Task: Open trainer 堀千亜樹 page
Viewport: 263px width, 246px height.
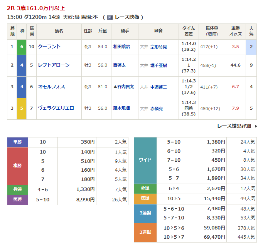Action: pyautogui.click(x=158, y=65)
